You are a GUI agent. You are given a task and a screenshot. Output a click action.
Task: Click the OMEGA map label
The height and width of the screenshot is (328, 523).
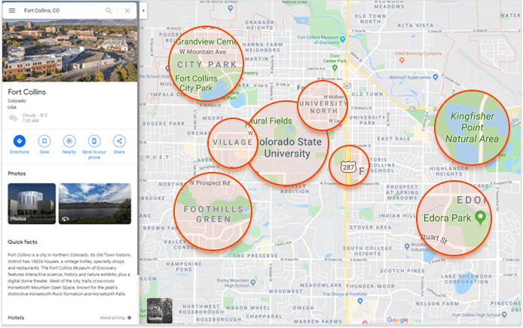click(303, 308)
